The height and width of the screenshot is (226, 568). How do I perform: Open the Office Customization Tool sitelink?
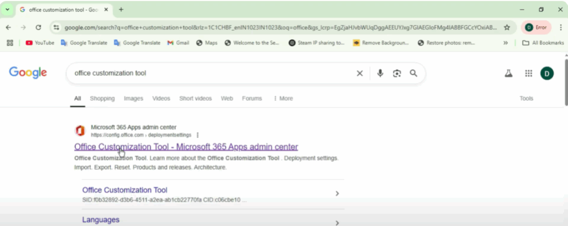tap(125, 190)
